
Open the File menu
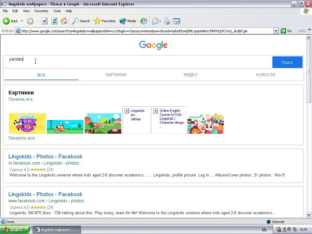(5, 11)
